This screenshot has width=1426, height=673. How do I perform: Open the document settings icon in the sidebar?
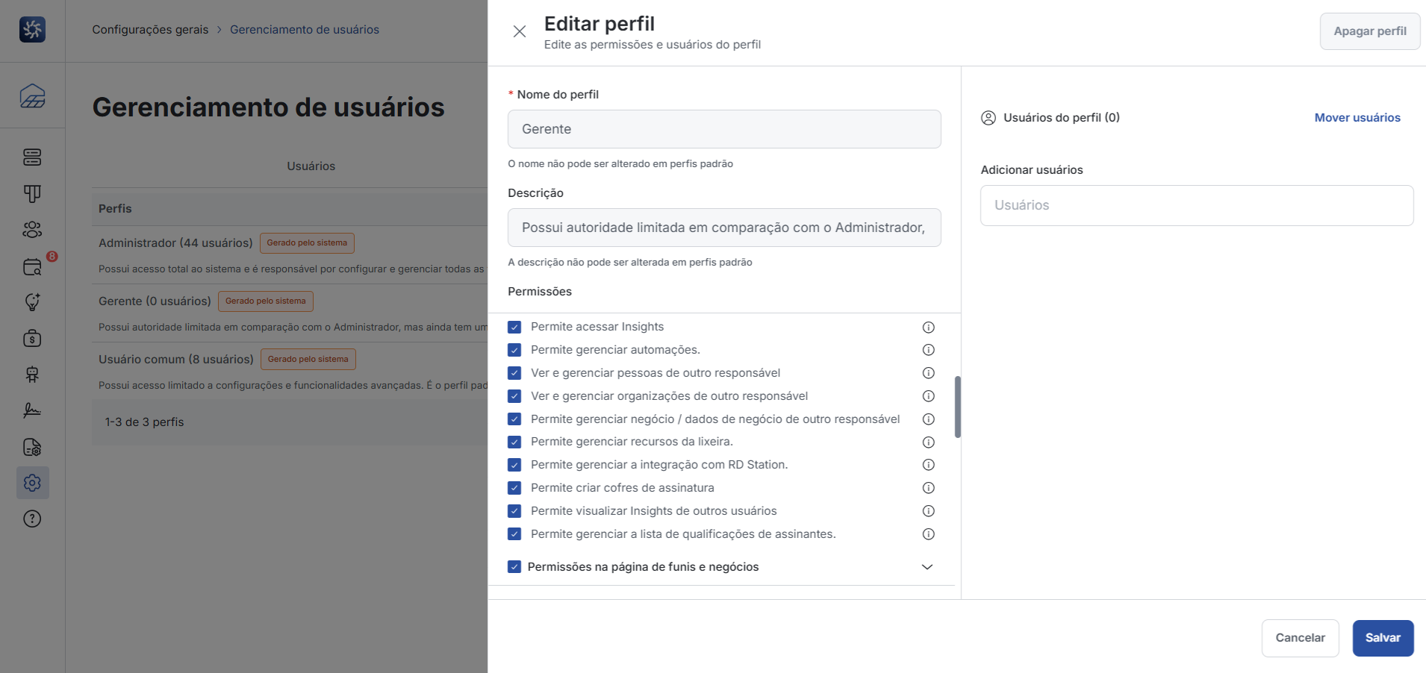[x=32, y=447]
